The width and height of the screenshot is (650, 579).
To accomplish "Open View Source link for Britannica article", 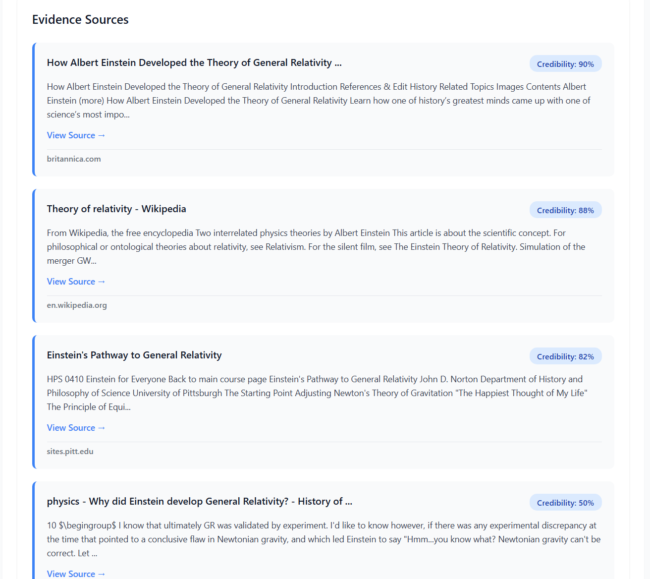I will 76,135.
